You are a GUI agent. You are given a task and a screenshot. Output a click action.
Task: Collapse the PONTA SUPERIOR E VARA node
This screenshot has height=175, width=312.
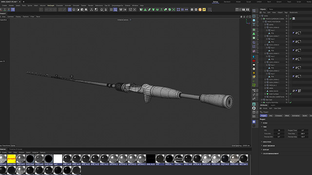(262, 18)
